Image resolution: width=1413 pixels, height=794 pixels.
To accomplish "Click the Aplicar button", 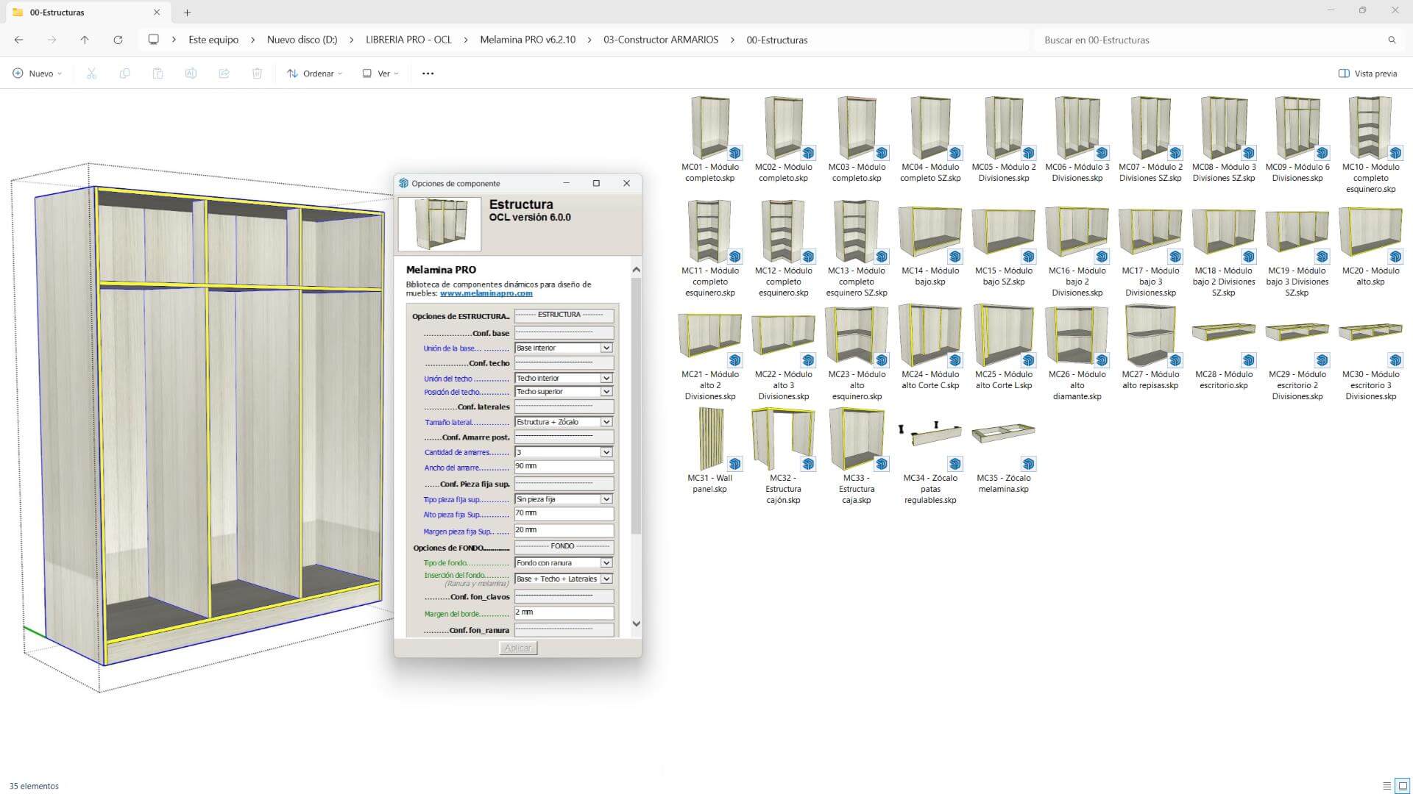I will coord(518,648).
